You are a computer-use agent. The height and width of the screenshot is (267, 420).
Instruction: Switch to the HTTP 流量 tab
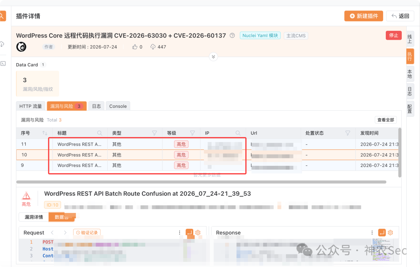coord(31,106)
